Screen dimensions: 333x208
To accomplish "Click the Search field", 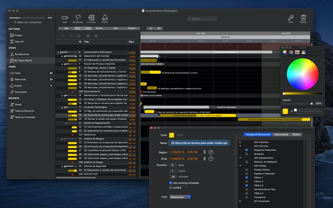I will (x=202, y=19).
